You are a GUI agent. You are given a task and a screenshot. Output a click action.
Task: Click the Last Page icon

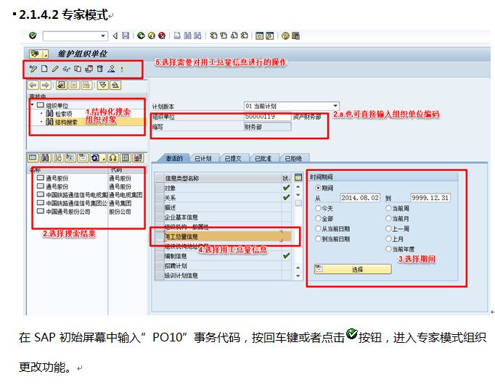pyautogui.click(x=244, y=36)
